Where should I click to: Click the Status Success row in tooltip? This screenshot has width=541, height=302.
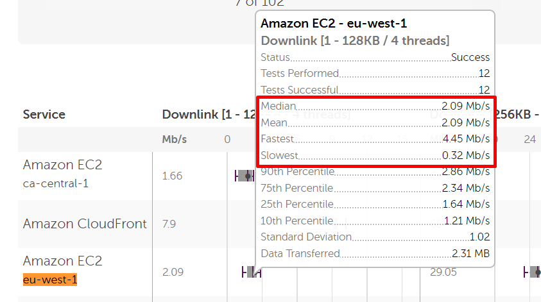375,58
